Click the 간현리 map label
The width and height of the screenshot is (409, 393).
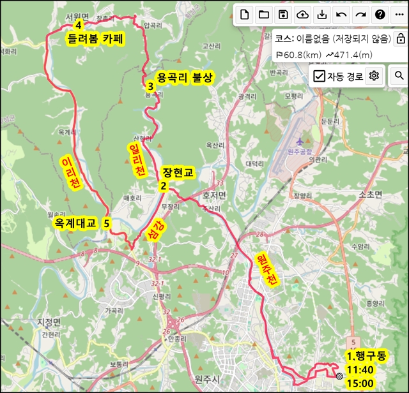tap(51, 334)
